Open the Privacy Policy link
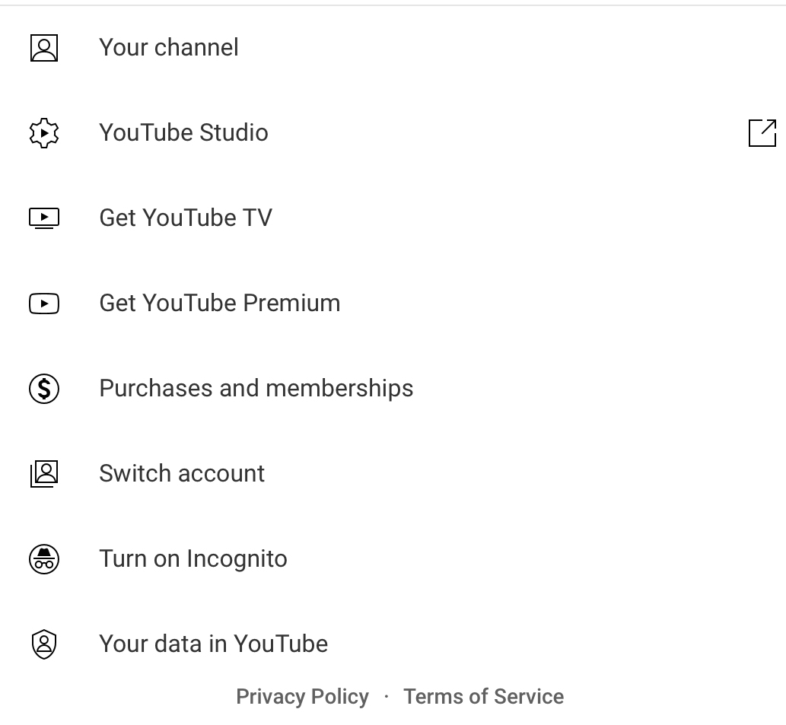The width and height of the screenshot is (786, 725). 302,697
